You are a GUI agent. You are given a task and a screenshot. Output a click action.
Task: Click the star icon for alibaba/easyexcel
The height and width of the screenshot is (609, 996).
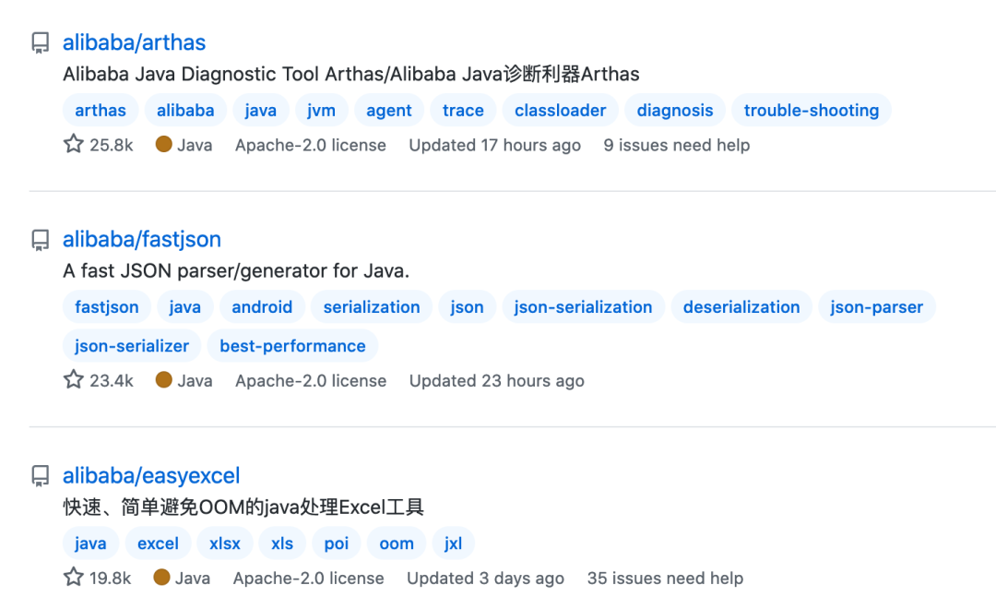[74, 578]
